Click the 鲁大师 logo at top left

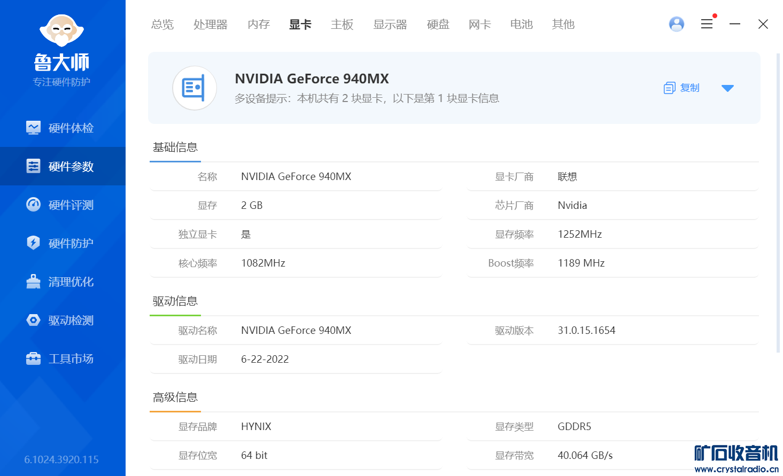click(62, 48)
